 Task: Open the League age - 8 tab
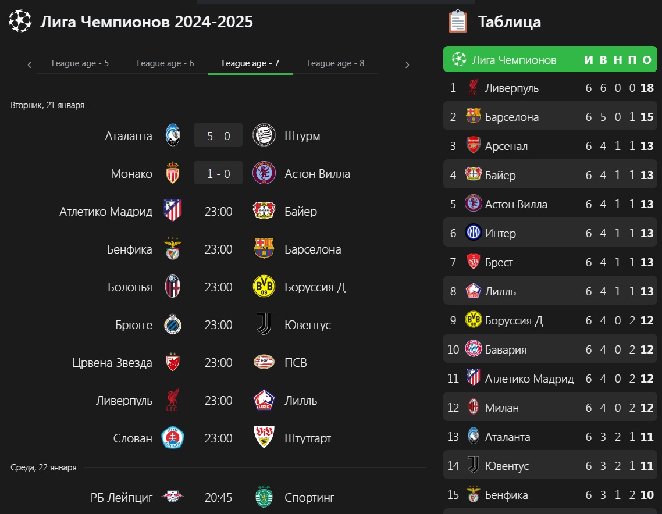tap(336, 63)
